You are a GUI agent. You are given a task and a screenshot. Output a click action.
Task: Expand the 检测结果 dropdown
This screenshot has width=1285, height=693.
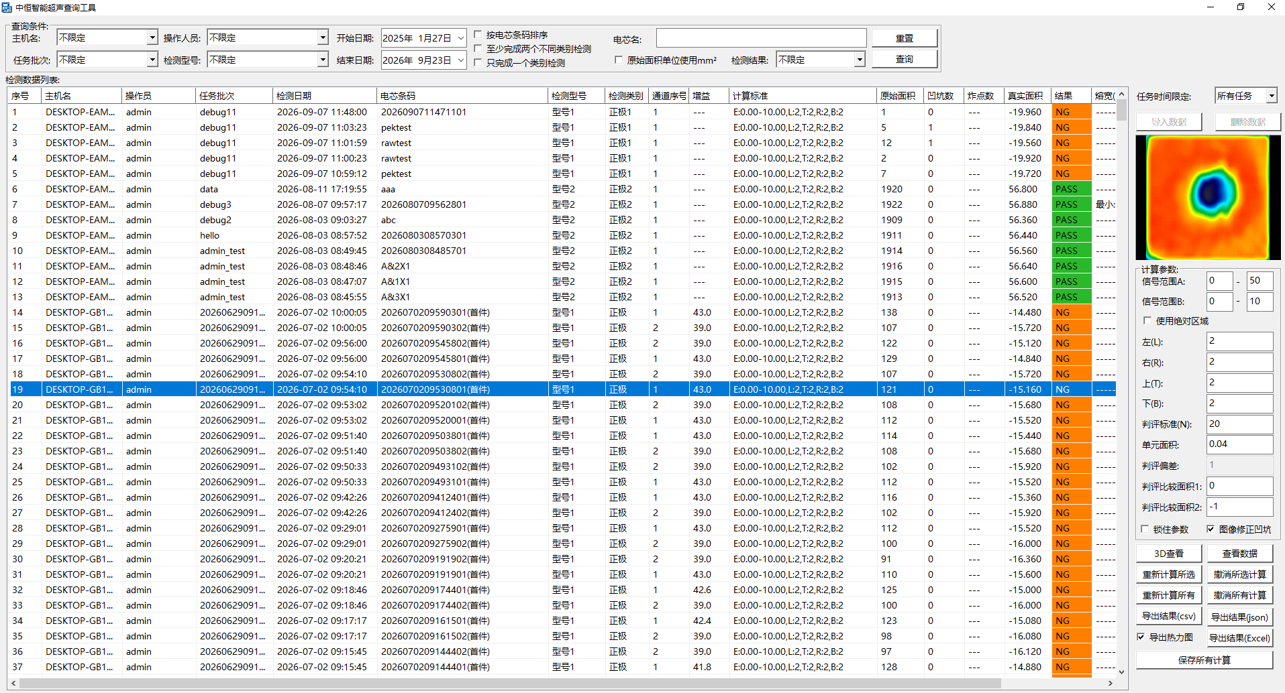click(x=860, y=60)
